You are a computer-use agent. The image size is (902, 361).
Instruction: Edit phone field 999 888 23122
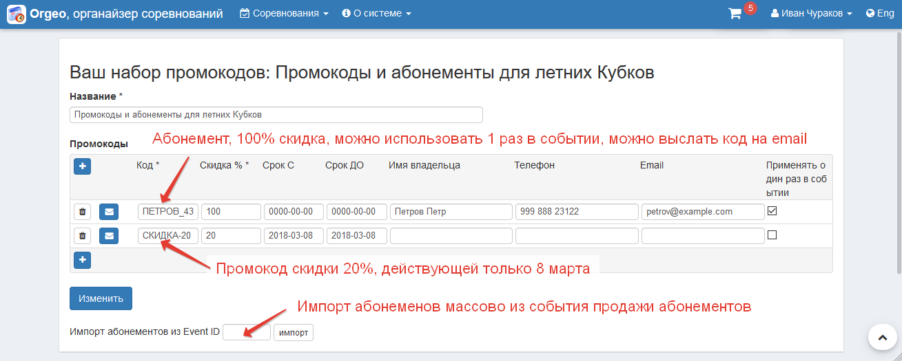[x=577, y=212]
